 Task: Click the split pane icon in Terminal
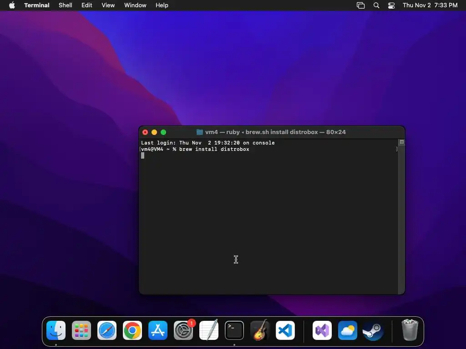(x=402, y=142)
